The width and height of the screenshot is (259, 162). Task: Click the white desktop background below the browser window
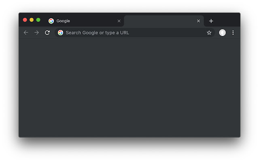[129, 152]
